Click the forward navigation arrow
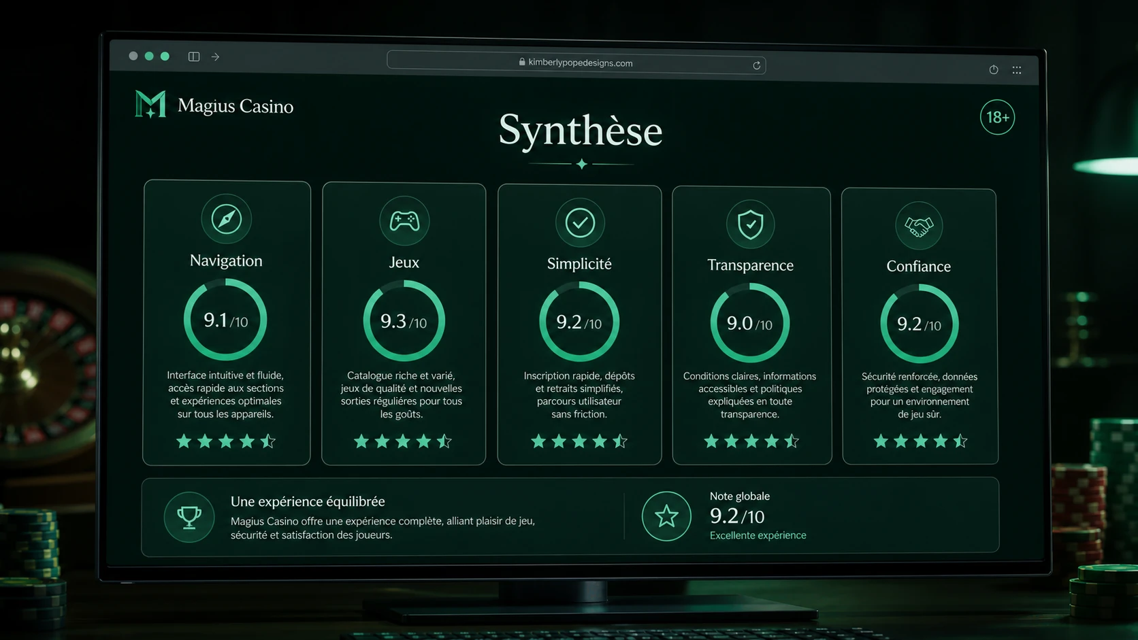Image resolution: width=1138 pixels, height=640 pixels. [215, 57]
